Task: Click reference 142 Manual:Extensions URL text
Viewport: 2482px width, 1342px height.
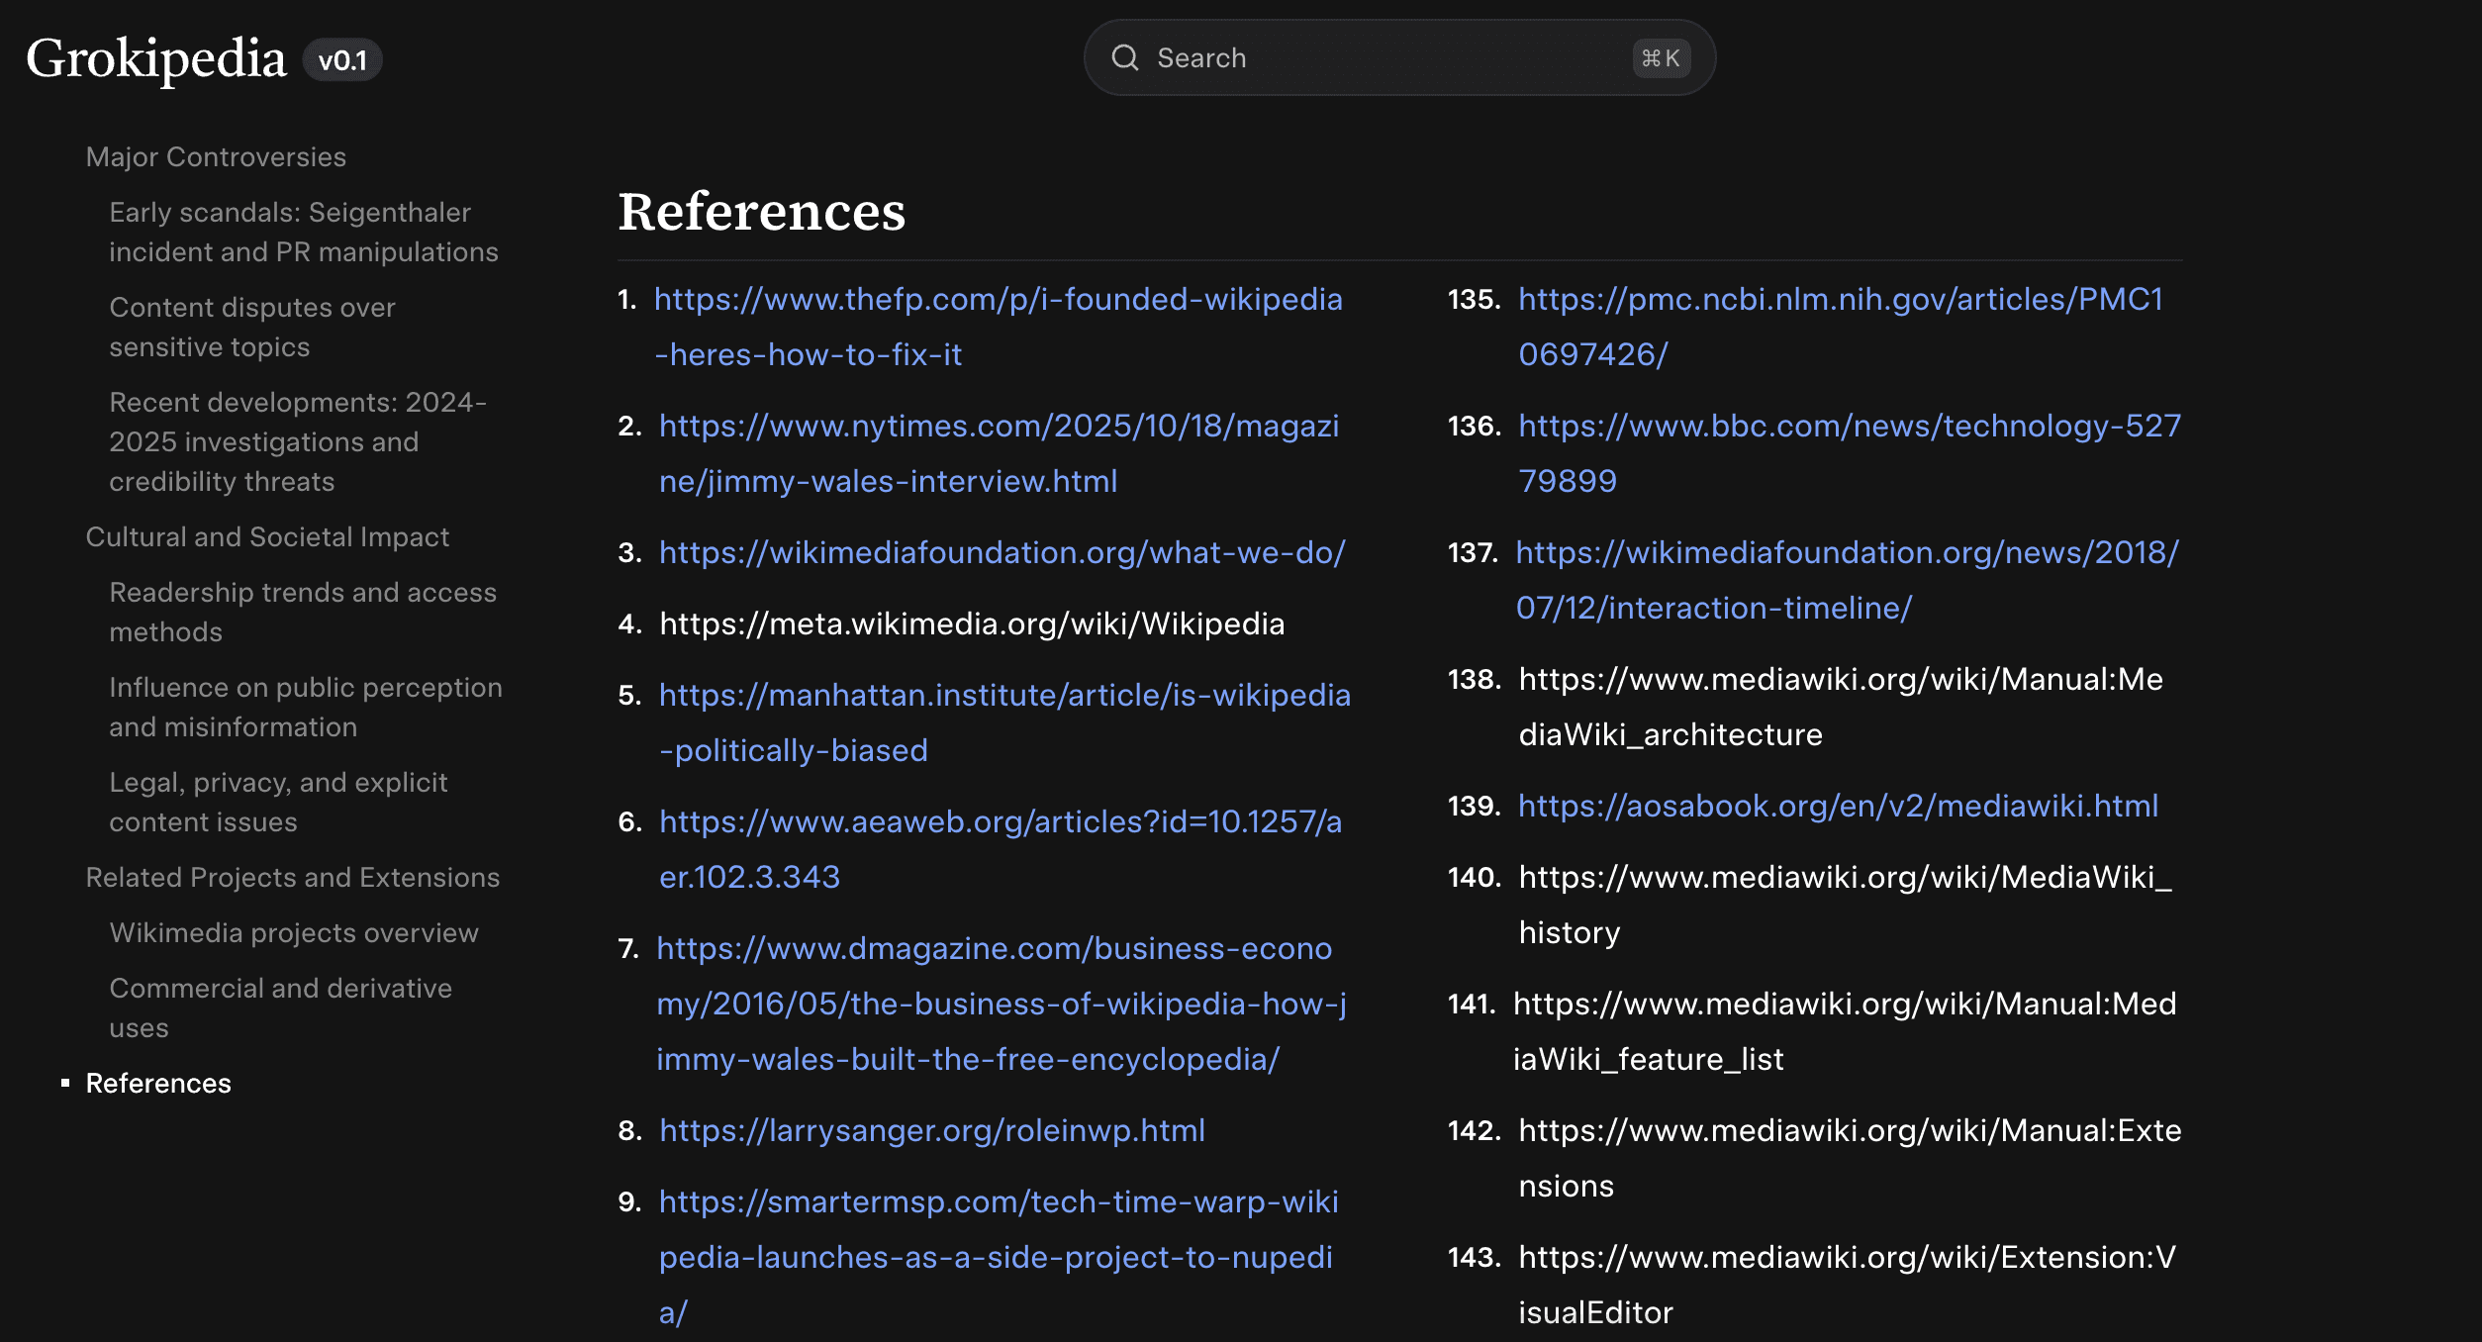Action: [1850, 1158]
